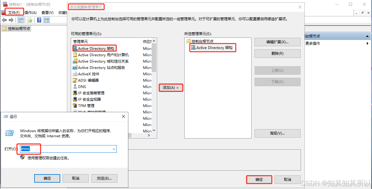This screenshot has width=372, height=189.
Task: Toggle show/hide action pane toolbar icon
Action: [x=47, y=20]
